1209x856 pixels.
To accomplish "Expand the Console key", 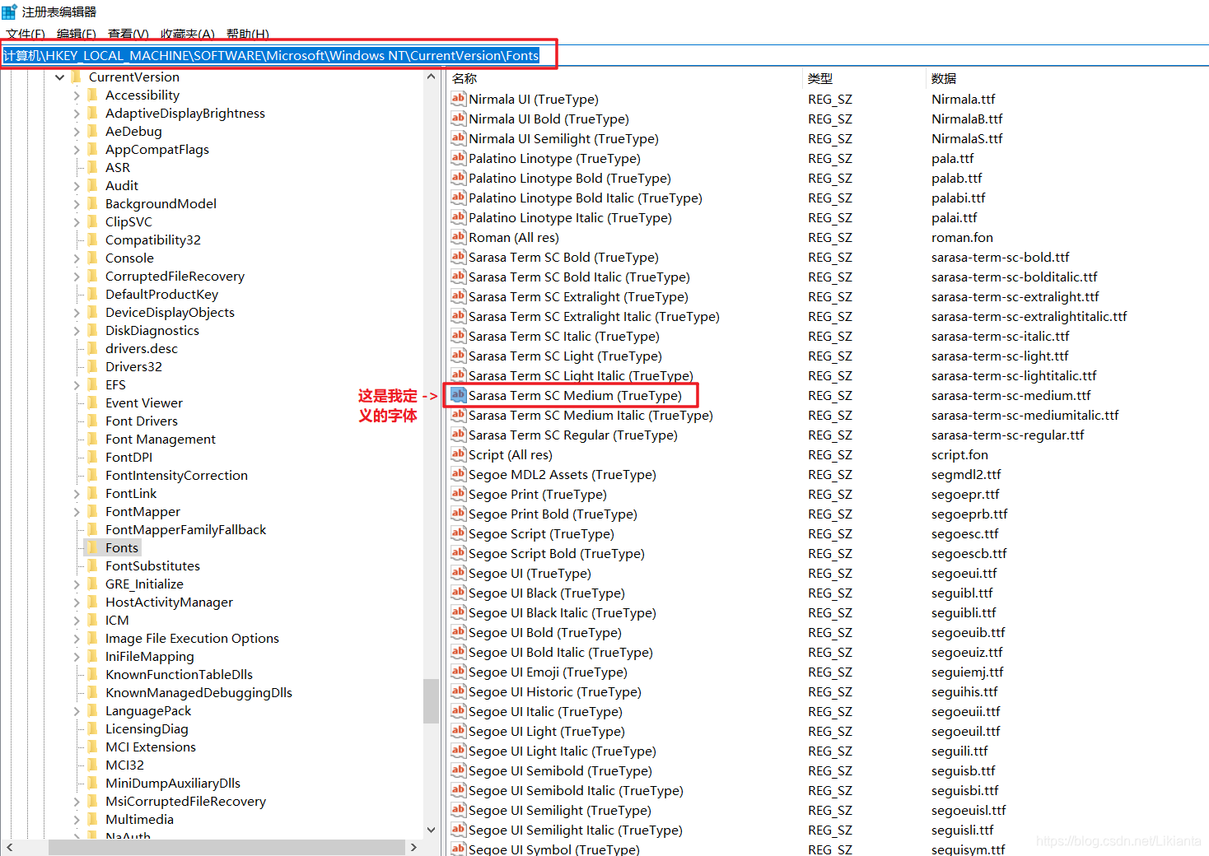I will [x=77, y=258].
